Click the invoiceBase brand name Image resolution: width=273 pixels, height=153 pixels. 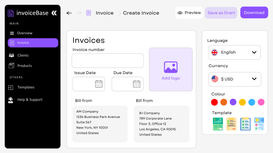point(32,13)
